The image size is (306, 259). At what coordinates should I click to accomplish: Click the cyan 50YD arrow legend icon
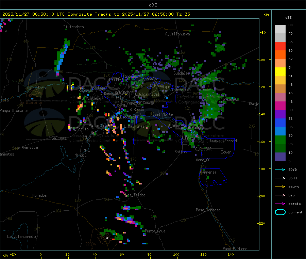(x=280, y=169)
